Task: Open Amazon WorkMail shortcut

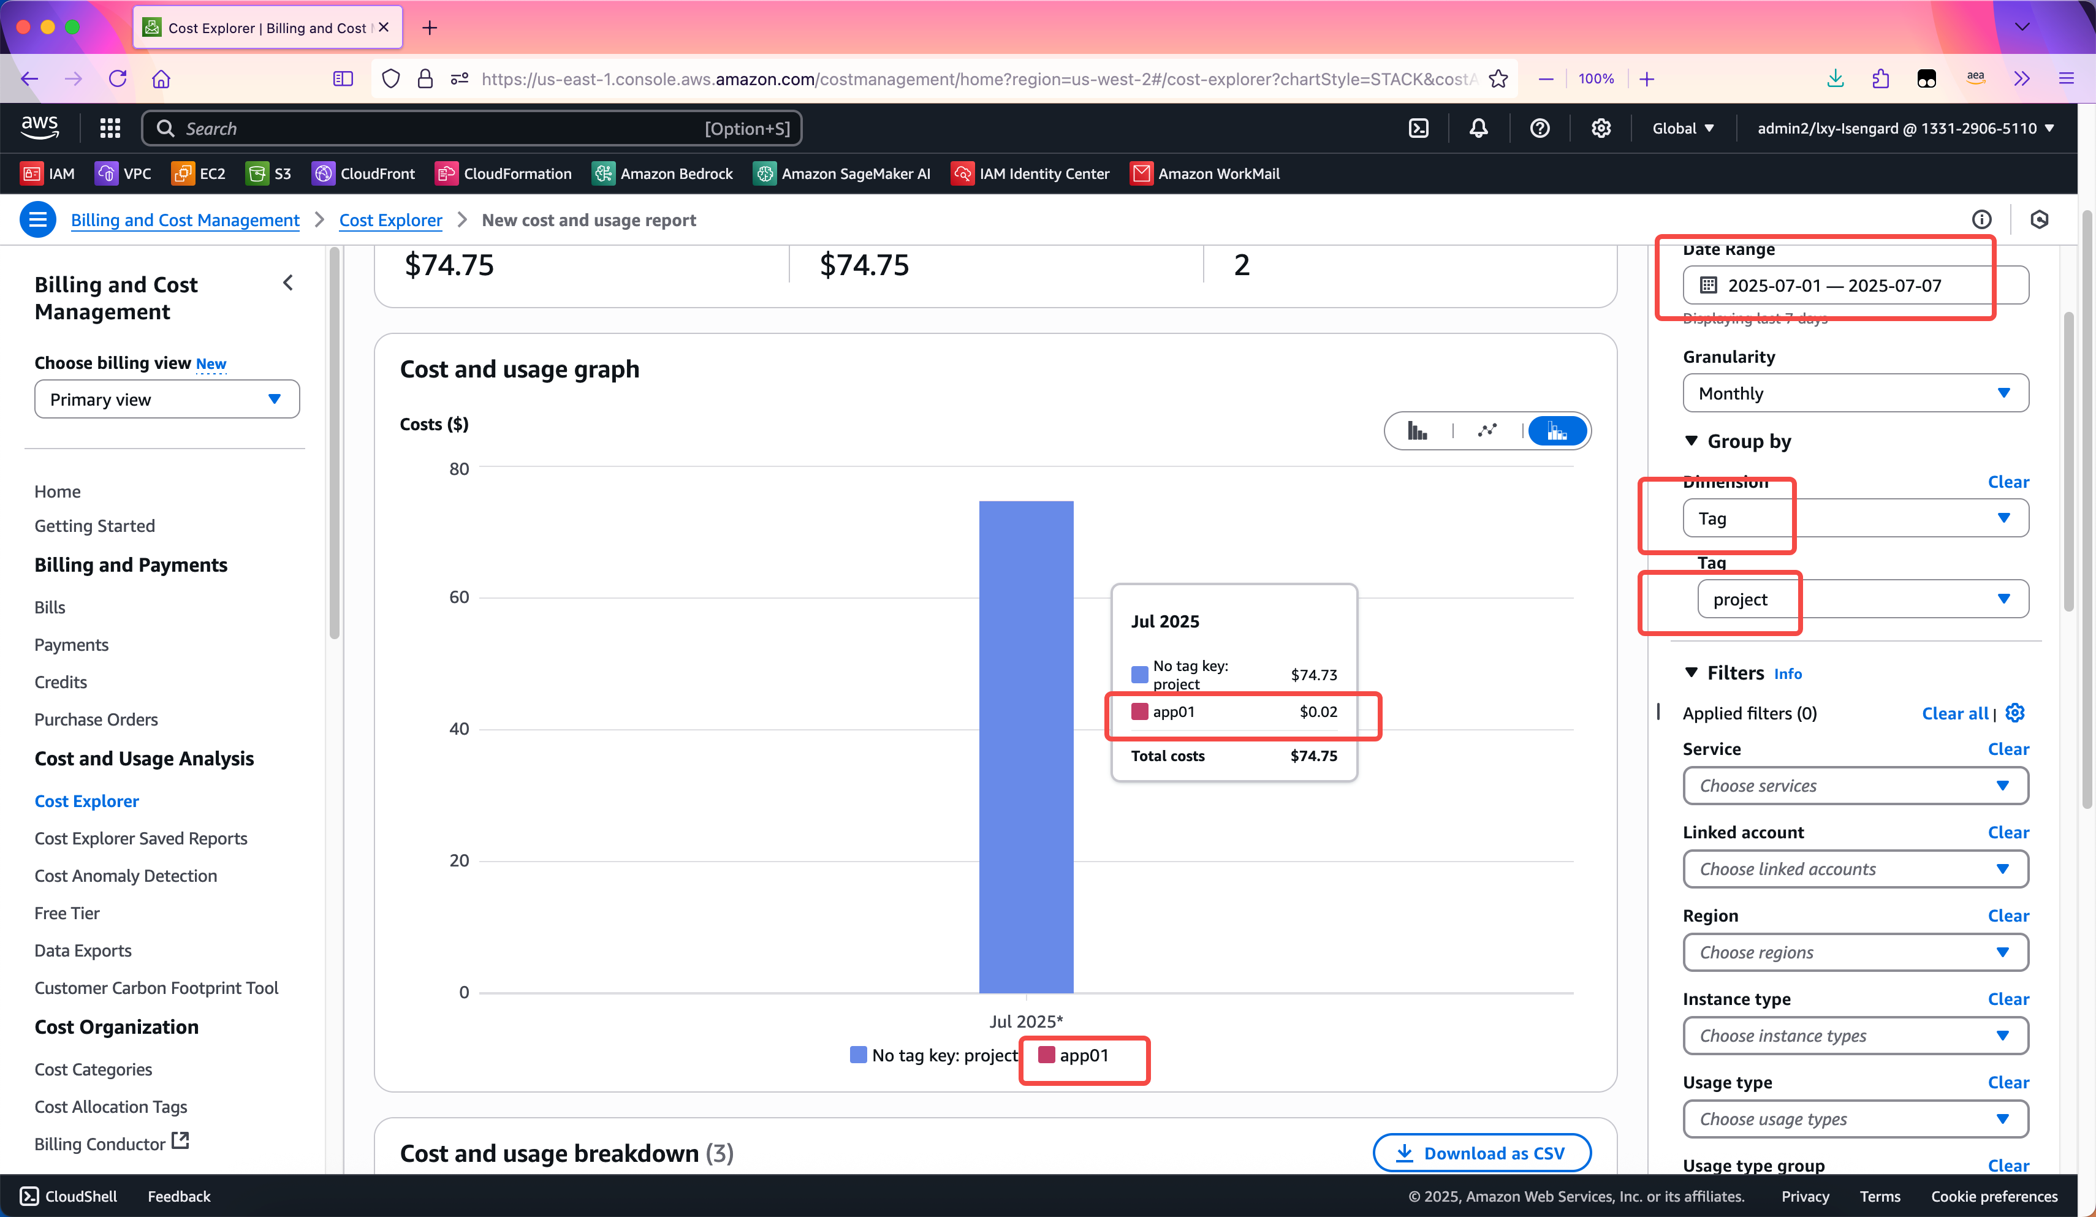Action: pyautogui.click(x=1205, y=173)
